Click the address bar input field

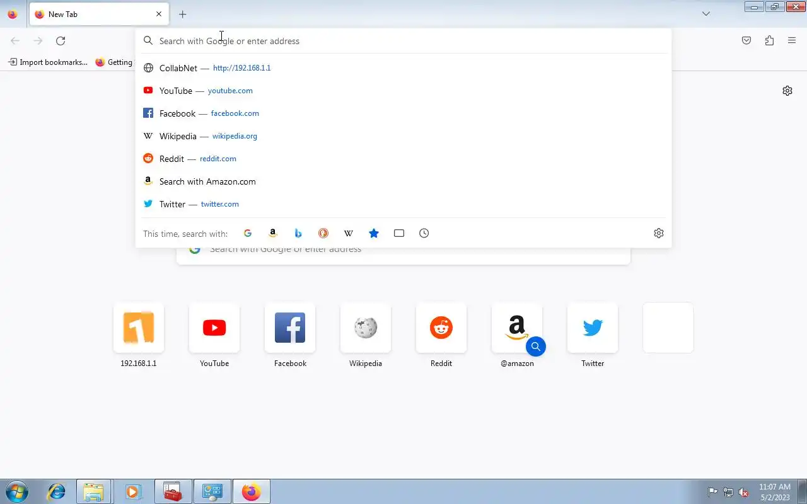(403, 41)
